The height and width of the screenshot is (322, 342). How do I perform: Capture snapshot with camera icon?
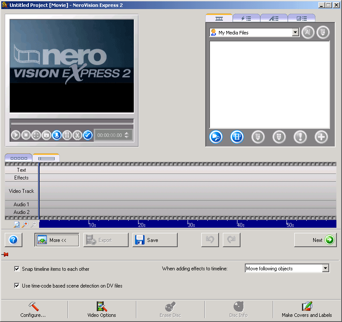pos(46,135)
